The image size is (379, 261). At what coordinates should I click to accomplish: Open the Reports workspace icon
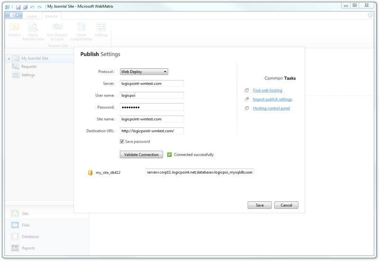(x=15, y=248)
